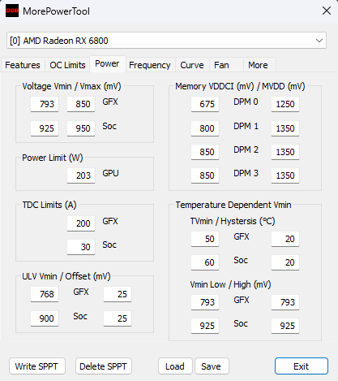Image resolution: width=338 pixels, height=381 pixels.
Task: Click the 'DPM 1' label
Action: 246,126
